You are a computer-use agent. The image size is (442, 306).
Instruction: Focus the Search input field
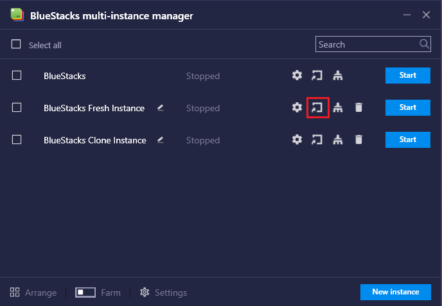(367, 44)
